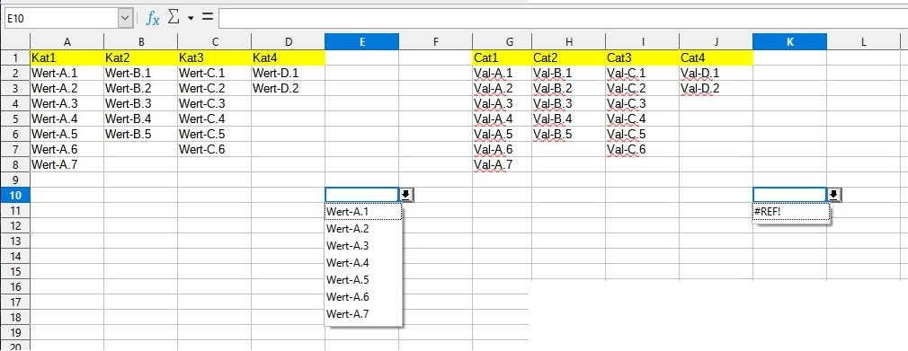Select column E header
The image size is (908, 351).
(362, 41)
